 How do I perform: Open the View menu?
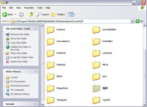(19, 8)
